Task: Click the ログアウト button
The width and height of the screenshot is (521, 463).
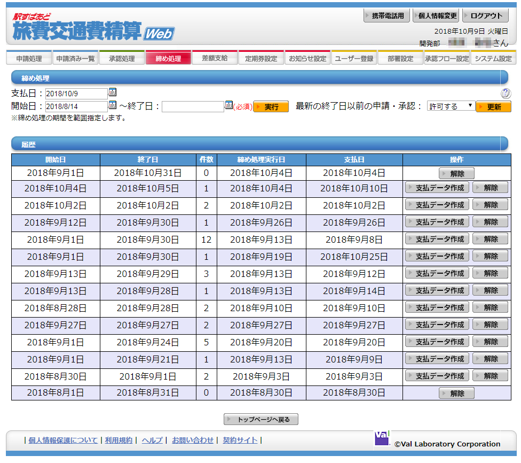Action: click(x=486, y=16)
